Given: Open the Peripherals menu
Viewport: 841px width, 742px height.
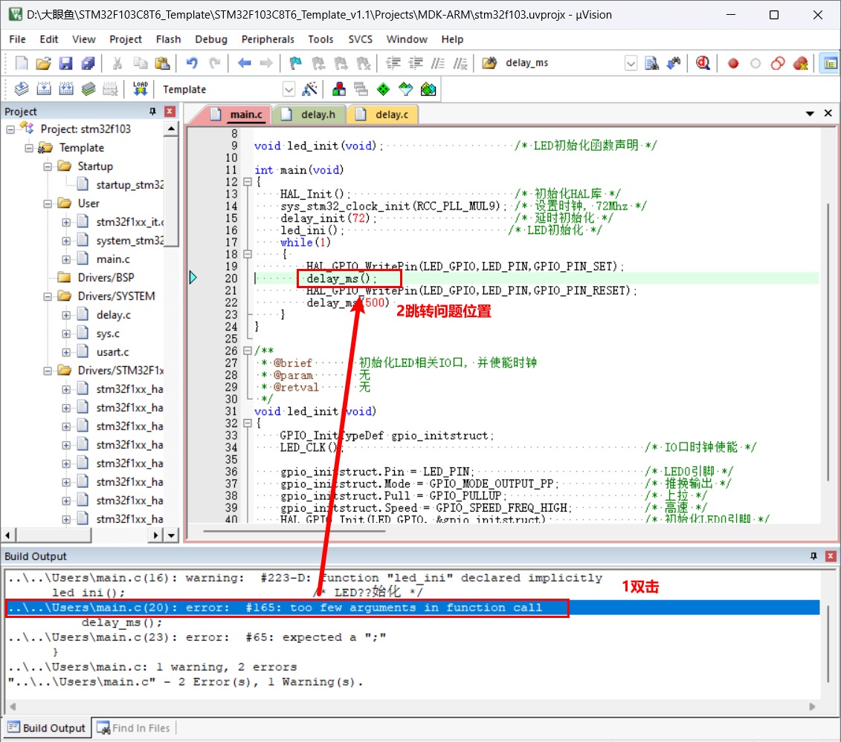Looking at the screenshot, I should [x=268, y=39].
